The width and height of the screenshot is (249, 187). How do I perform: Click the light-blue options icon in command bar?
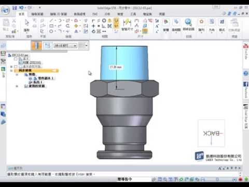point(47,46)
